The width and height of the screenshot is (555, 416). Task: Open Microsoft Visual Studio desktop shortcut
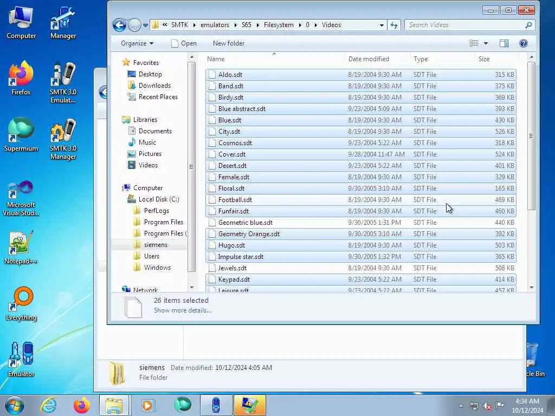[21, 198]
